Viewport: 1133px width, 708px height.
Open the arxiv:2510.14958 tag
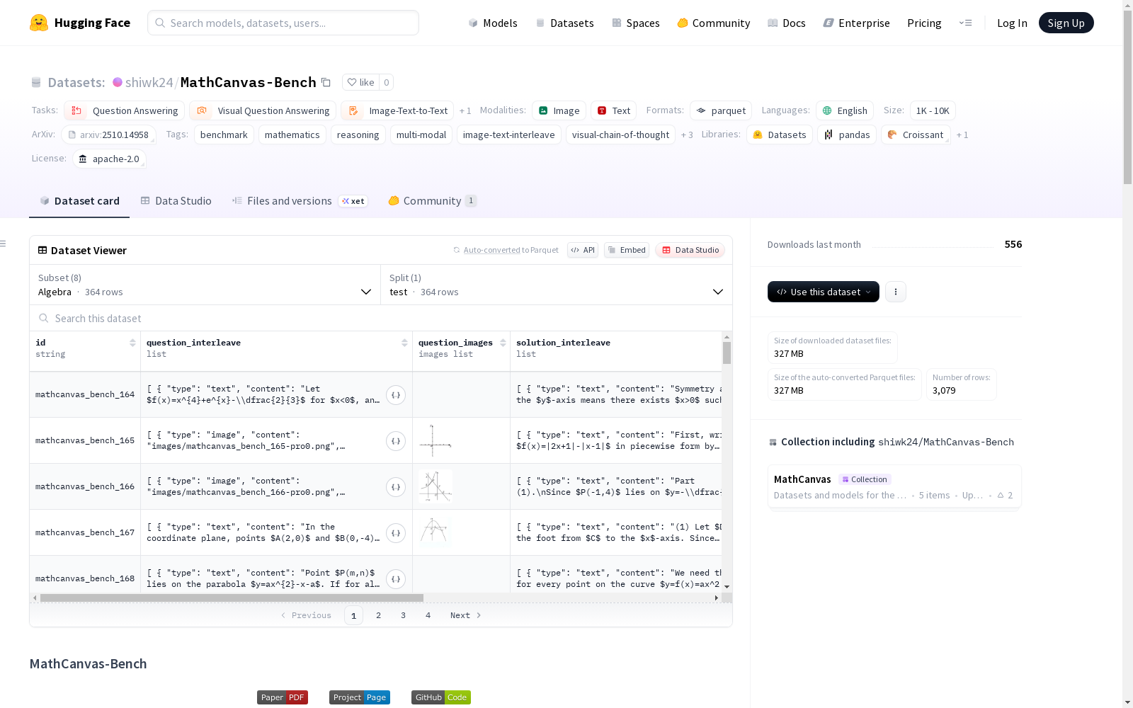[x=108, y=135]
